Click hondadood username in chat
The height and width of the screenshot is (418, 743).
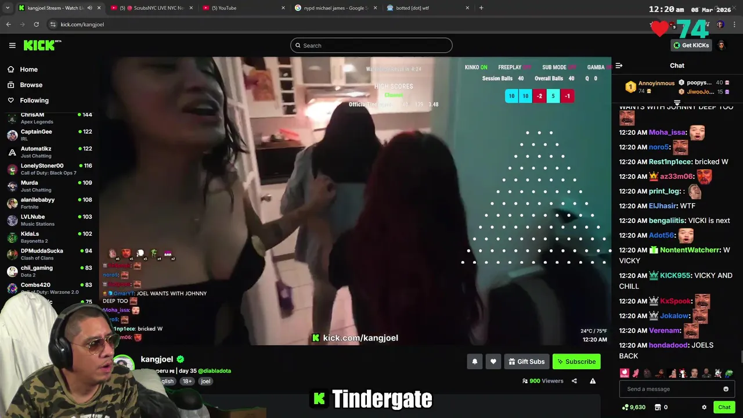[x=668, y=345]
